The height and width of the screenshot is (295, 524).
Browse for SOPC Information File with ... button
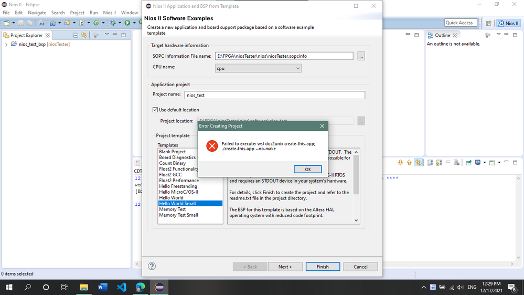tap(361, 56)
